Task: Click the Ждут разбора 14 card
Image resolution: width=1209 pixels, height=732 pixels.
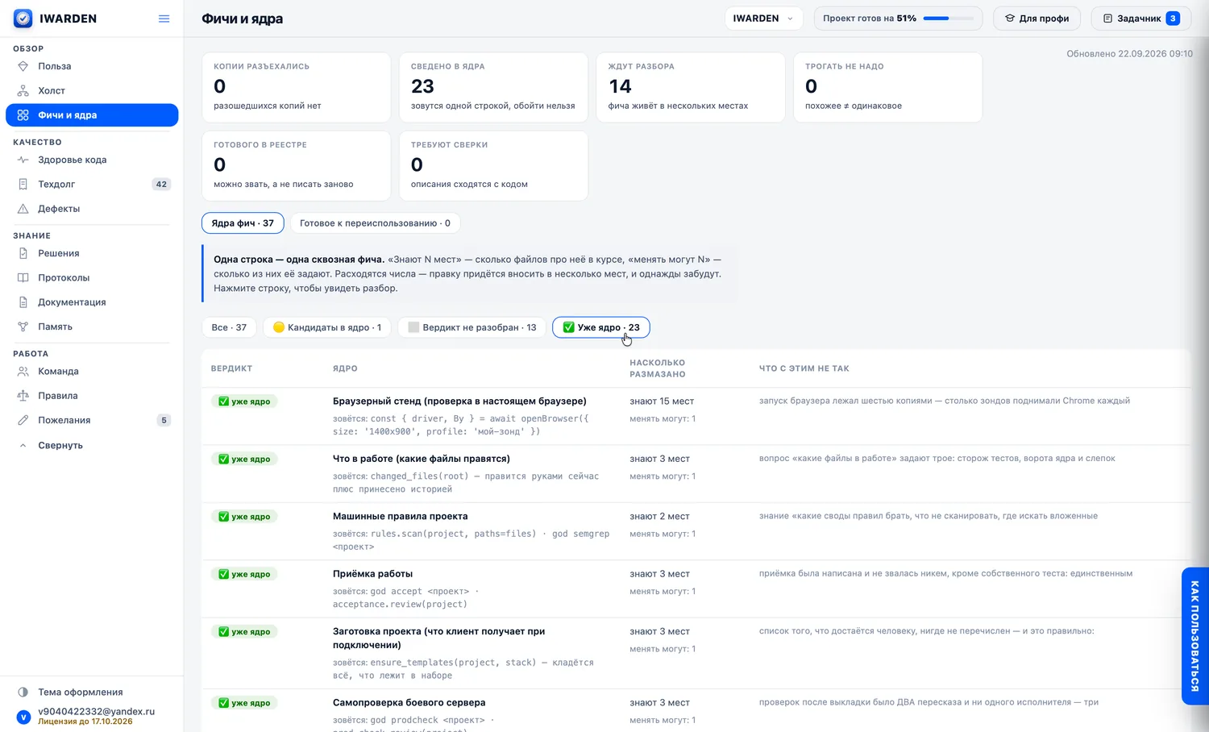Action: pyautogui.click(x=690, y=88)
